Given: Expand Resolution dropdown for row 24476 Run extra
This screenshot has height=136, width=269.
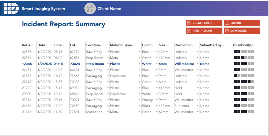Looking at the screenshot, I should click(198, 106).
